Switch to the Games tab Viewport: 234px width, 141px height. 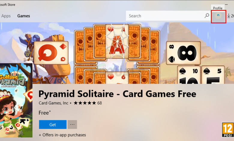(24, 16)
